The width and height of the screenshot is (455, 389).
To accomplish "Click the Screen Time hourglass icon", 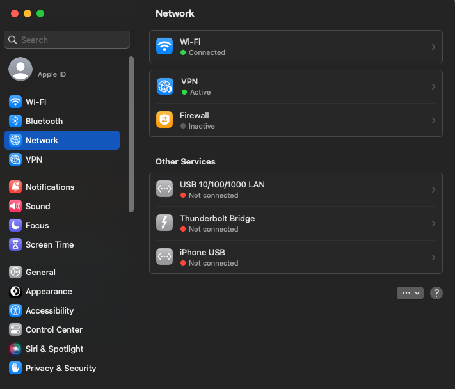I will pos(15,244).
